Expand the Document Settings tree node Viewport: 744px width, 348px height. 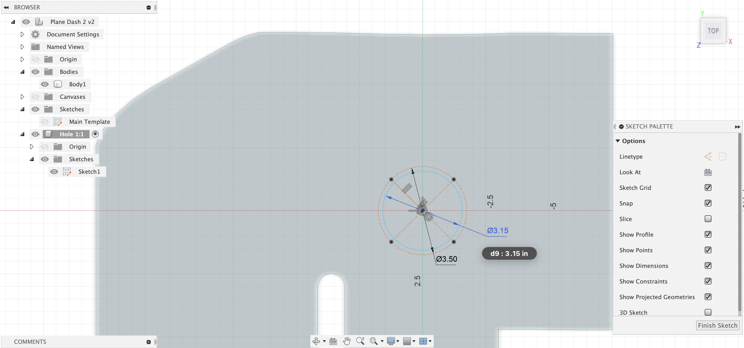[22, 34]
